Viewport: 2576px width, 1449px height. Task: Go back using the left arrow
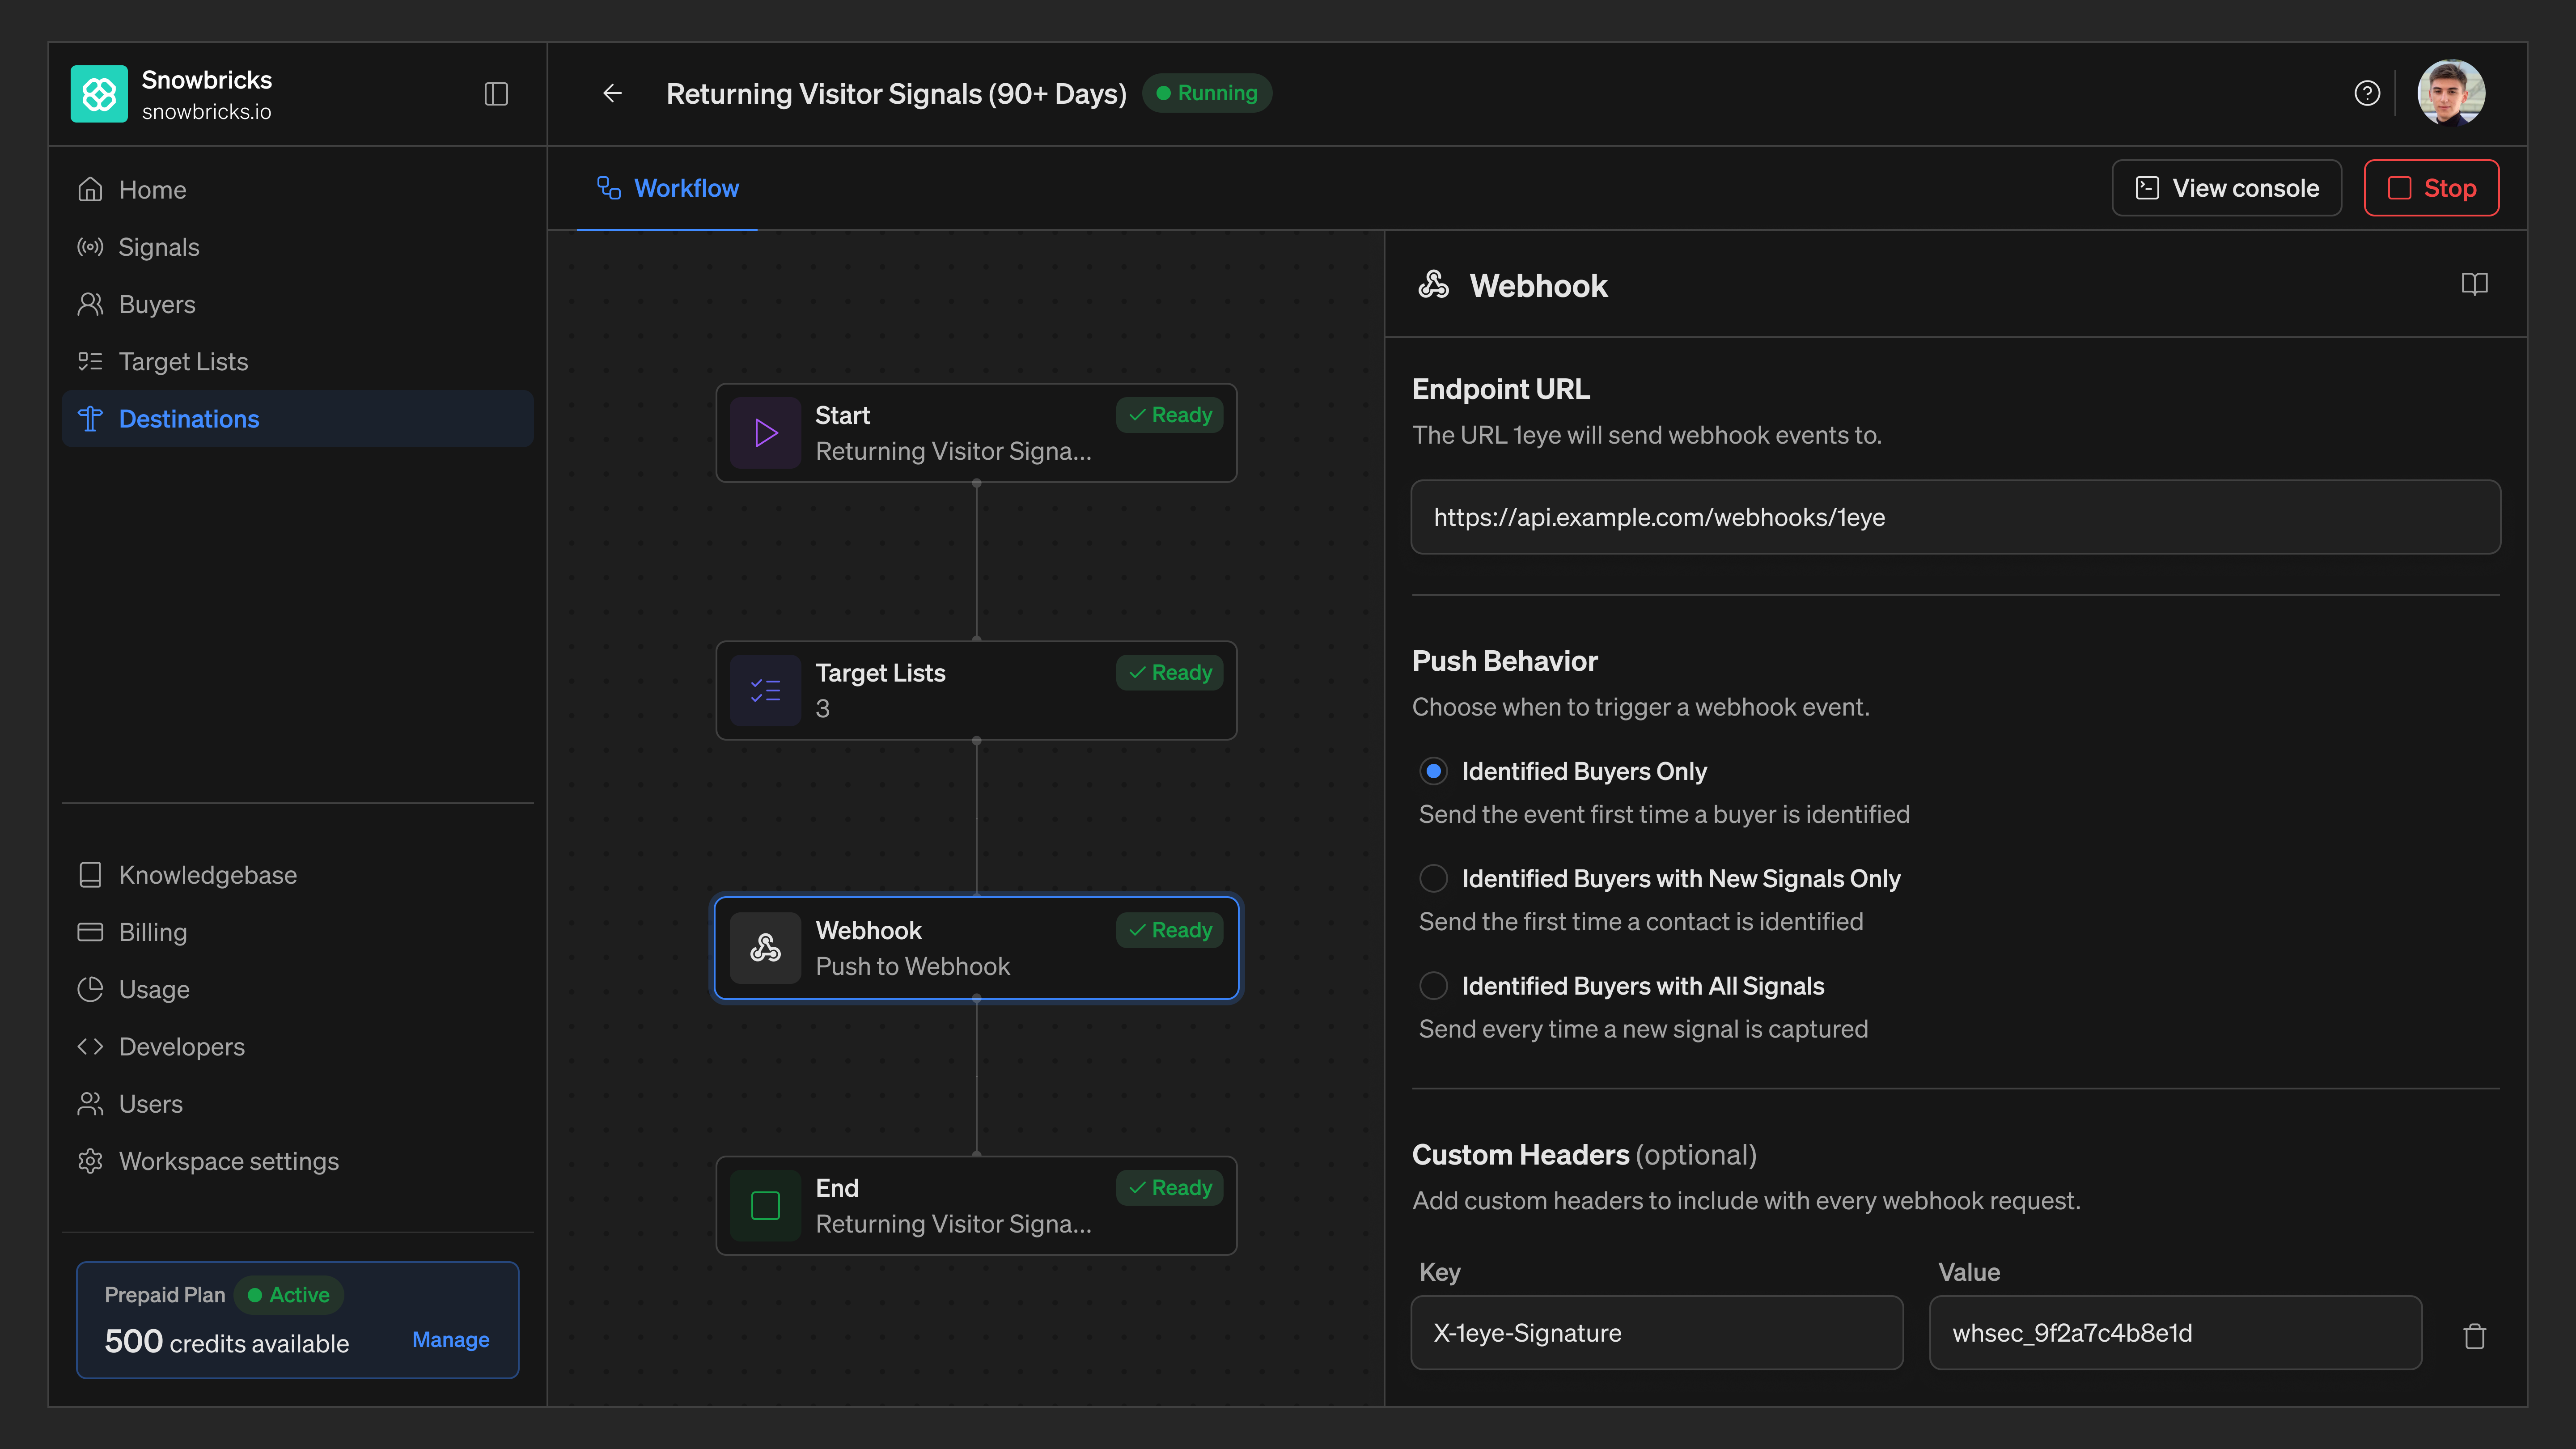pyautogui.click(x=613, y=94)
